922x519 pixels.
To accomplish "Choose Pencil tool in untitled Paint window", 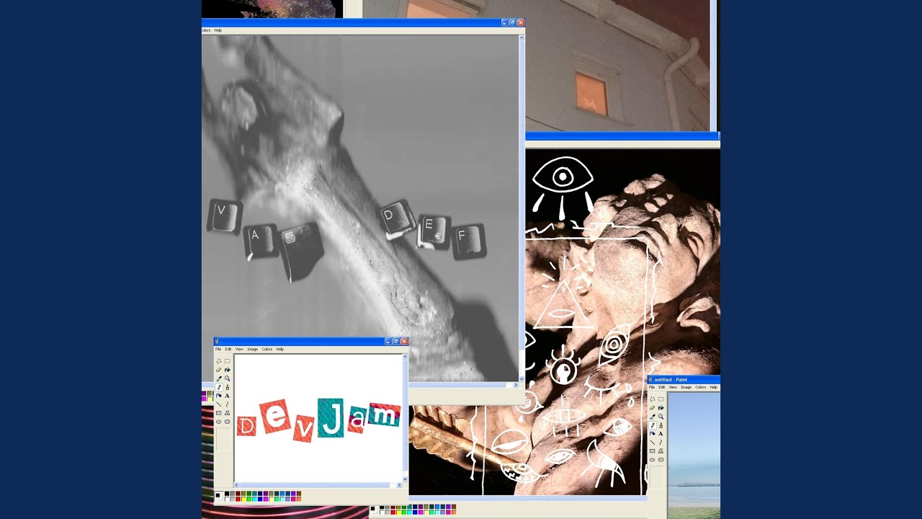I will [653, 425].
